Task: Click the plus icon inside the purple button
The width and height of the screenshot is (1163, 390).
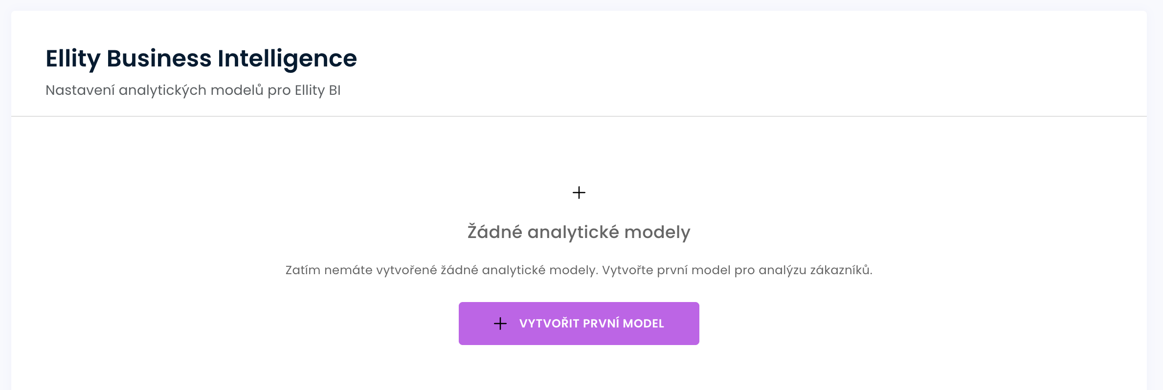Action: (500, 324)
